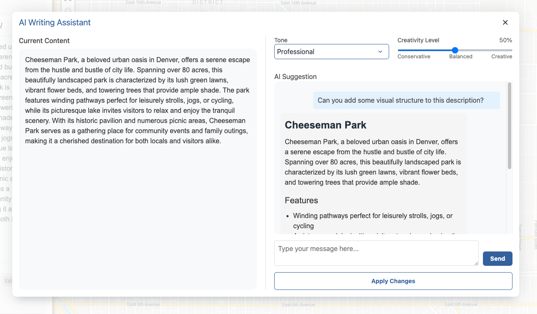Viewport: 537px width, 314px height.
Task: Click the AI Suggestion label
Action: (x=295, y=76)
